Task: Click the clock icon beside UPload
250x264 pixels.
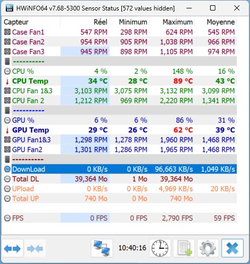Action: pyautogui.click(x=7, y=189)
